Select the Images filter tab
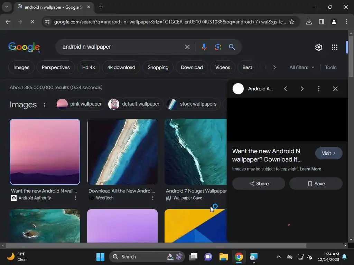This screenshot has height=265, width=354. coord(21,67)
